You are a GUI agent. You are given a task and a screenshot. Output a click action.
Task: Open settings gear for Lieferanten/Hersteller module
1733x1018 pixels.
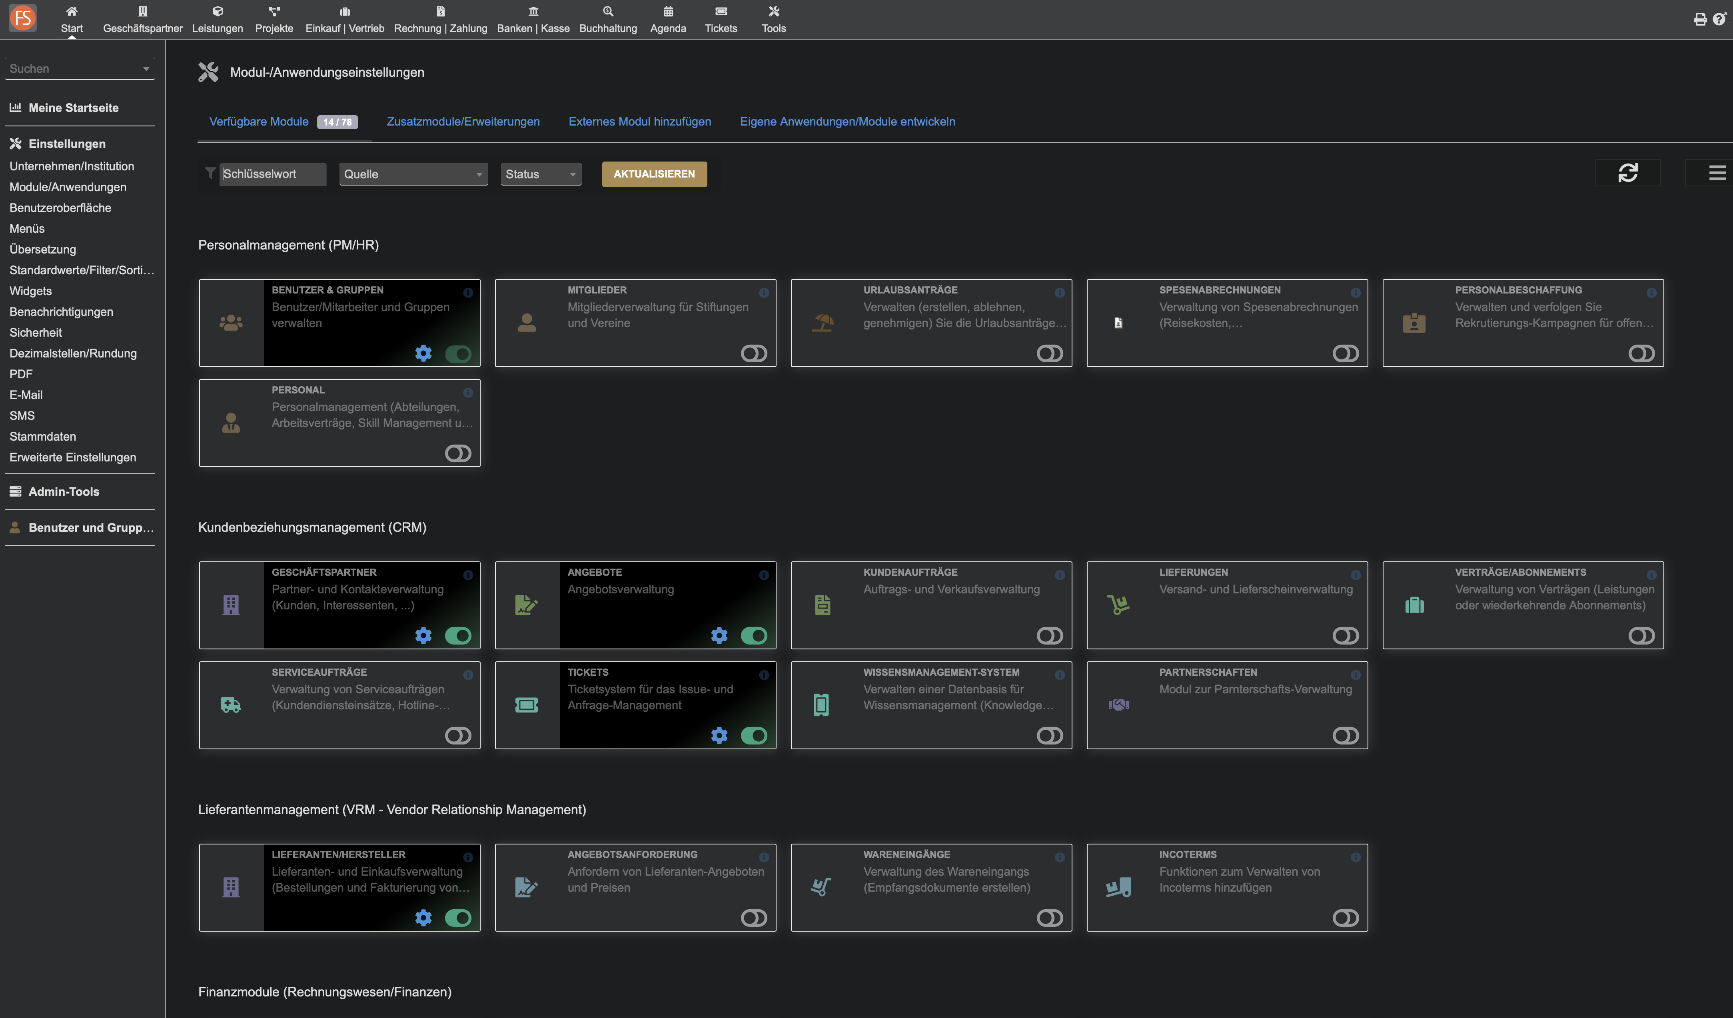[423, 918]
